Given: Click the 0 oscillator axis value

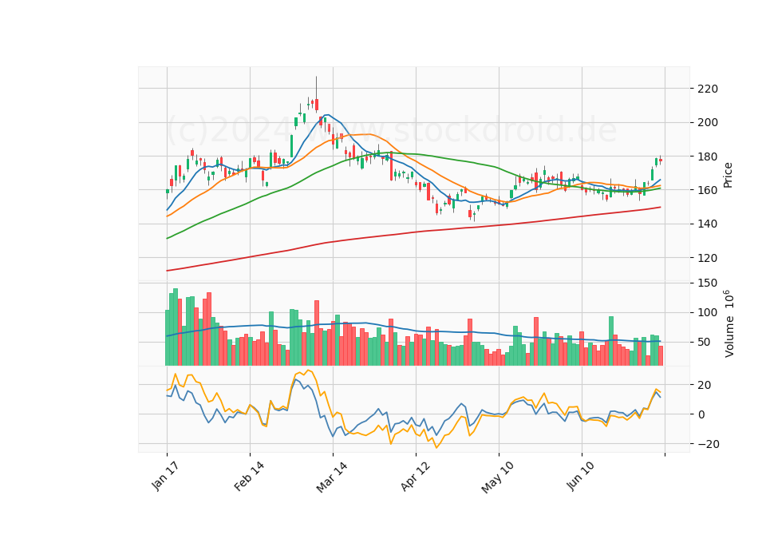Looking at the screenshot, I should coord(701,414).
